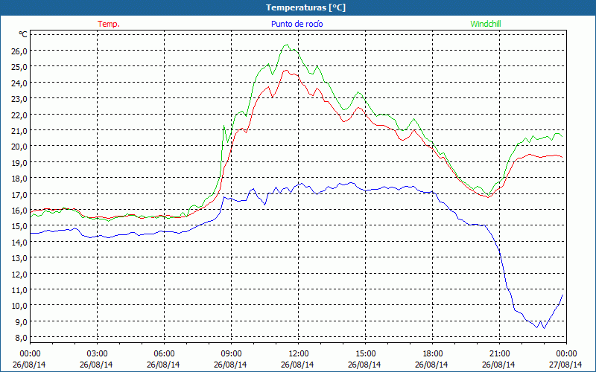Click the 18,0 y-axis value
Viewport: 596px width, 372px height.
pos(20,179)
